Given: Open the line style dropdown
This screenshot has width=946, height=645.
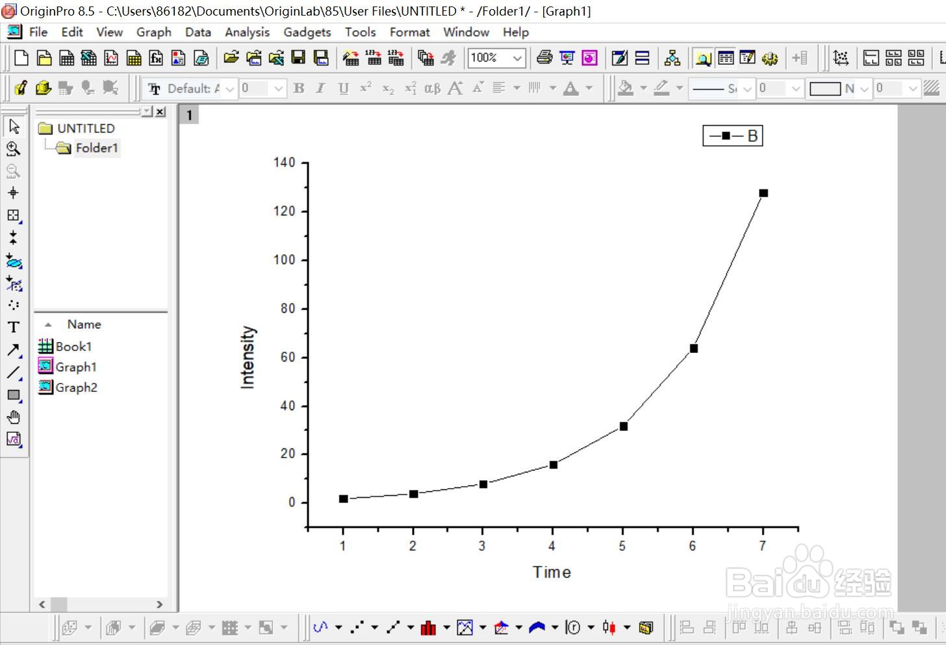Looking at the screenshot, I should tap(747, 88).
